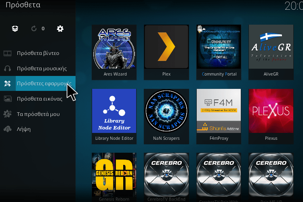This screenshot has width=303, height=202.
Task: Click the headphones music add-ons icon
Action: [x=8, y=68]
